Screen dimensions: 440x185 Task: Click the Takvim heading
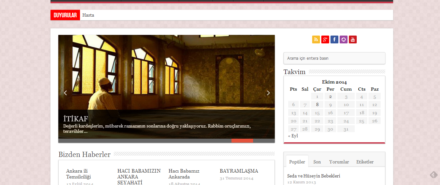coord(294,72)
